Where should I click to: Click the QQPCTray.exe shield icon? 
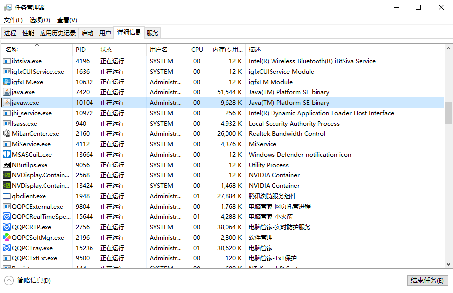pos(6,248)
